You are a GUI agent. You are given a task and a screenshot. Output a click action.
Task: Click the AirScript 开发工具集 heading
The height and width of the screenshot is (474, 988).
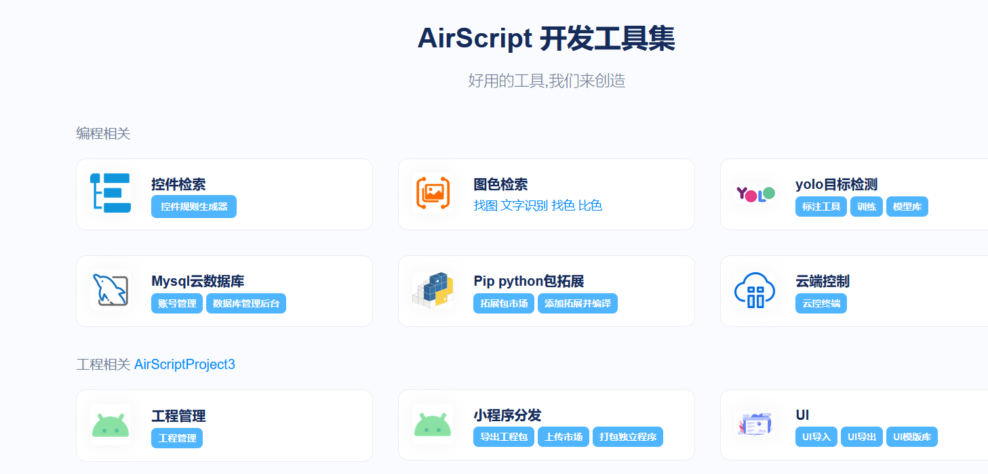click(x=546, y=39)
